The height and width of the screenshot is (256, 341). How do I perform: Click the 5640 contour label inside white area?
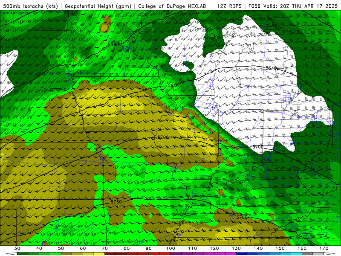271,68
